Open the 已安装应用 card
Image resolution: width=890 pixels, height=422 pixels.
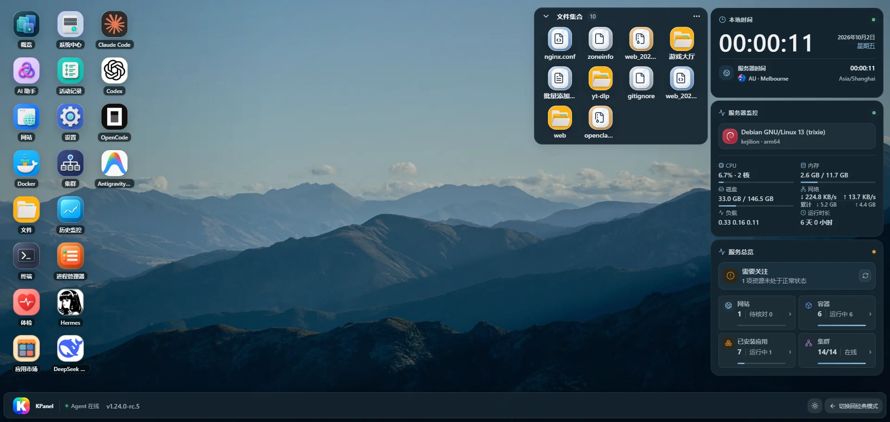757,350
